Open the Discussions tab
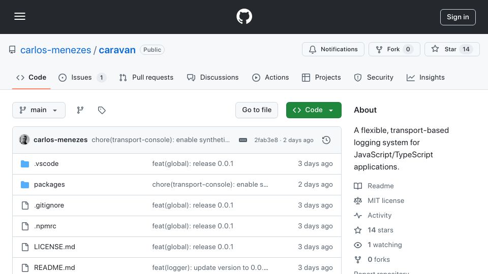 tap(212, 77)
